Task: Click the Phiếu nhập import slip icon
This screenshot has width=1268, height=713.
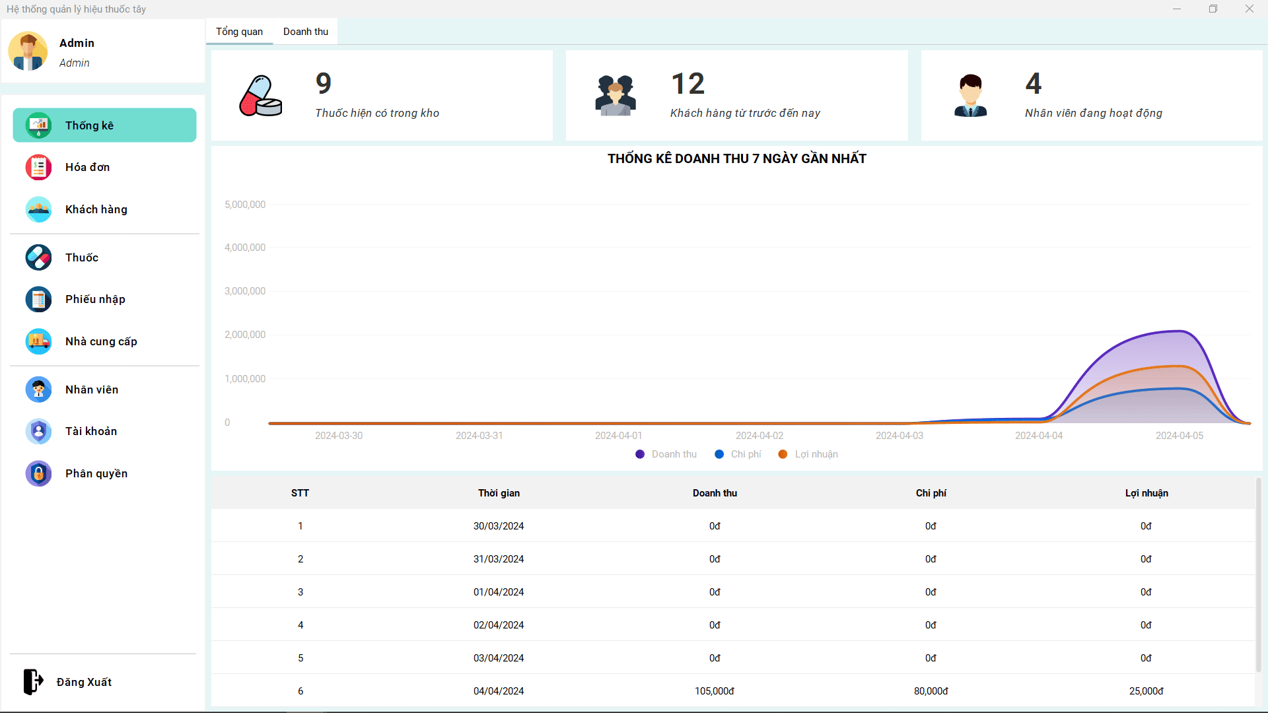Action: coord(38,299)
